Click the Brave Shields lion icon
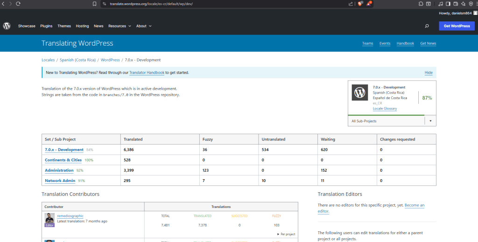Image resolution: width=478 pixels, height=242 pixels. [360, 4]
